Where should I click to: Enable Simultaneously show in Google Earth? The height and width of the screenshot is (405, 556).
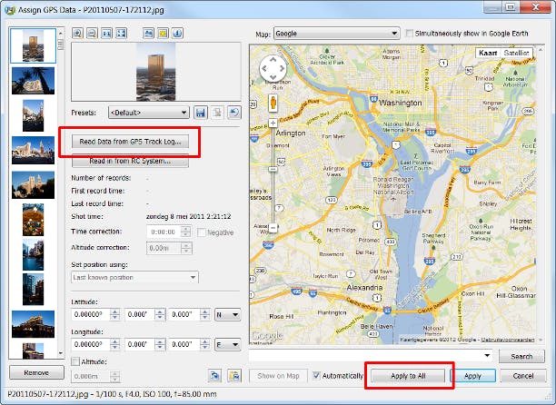[410, 34]
